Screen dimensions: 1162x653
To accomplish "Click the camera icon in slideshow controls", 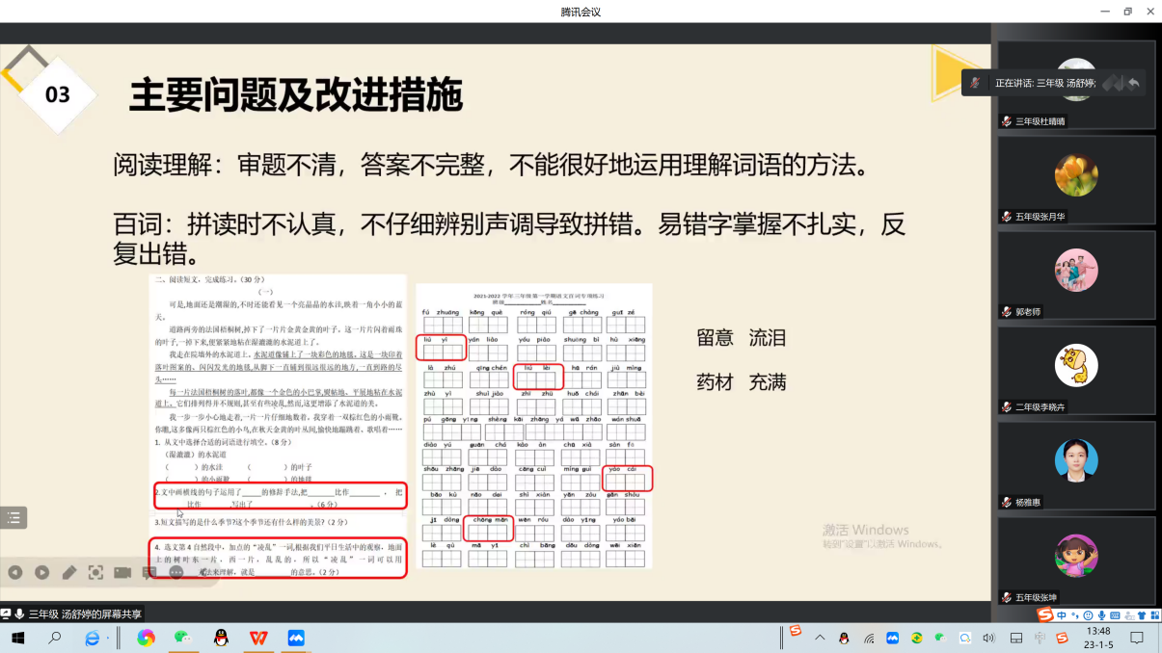I will coord(122,572).
